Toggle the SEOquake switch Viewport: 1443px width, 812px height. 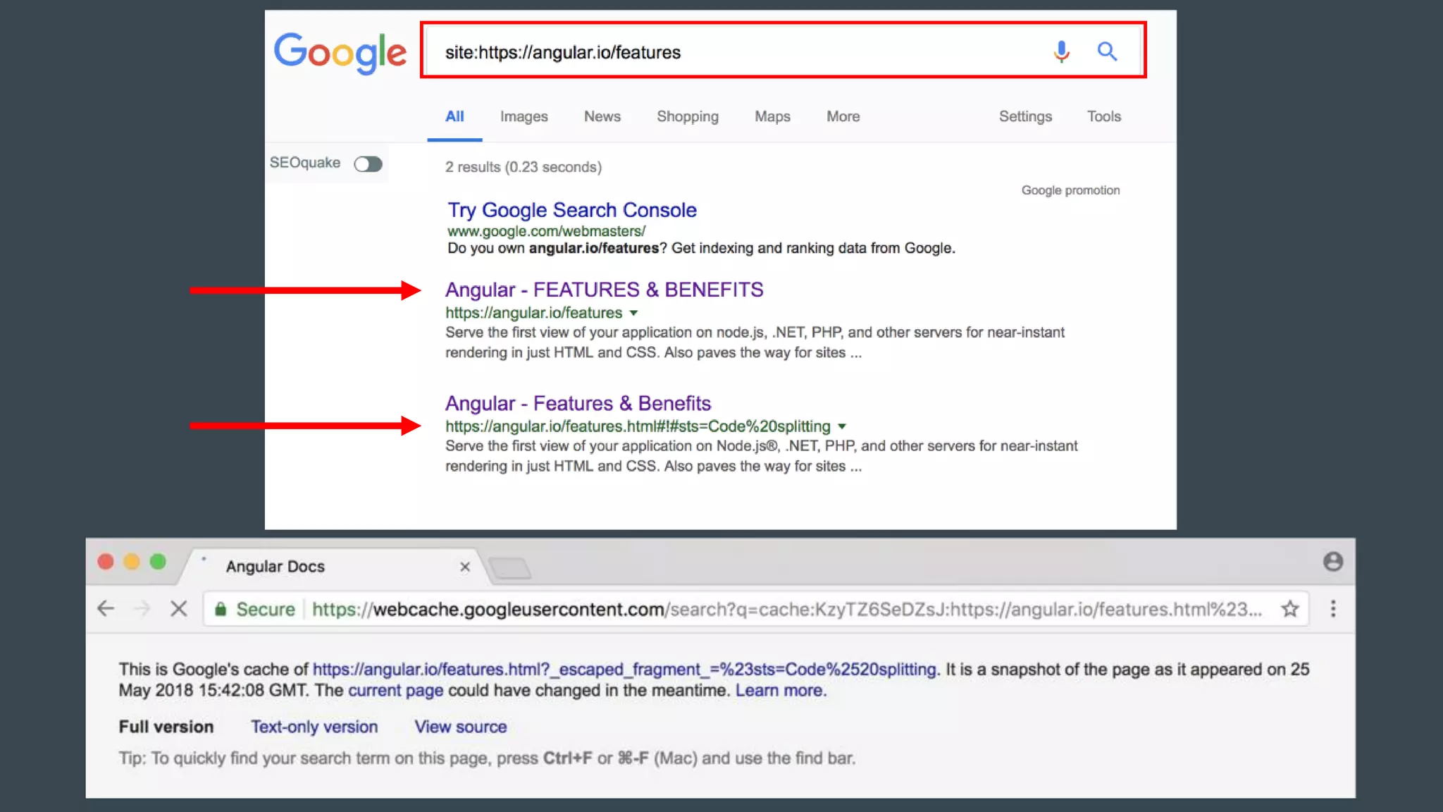point(368,164)
